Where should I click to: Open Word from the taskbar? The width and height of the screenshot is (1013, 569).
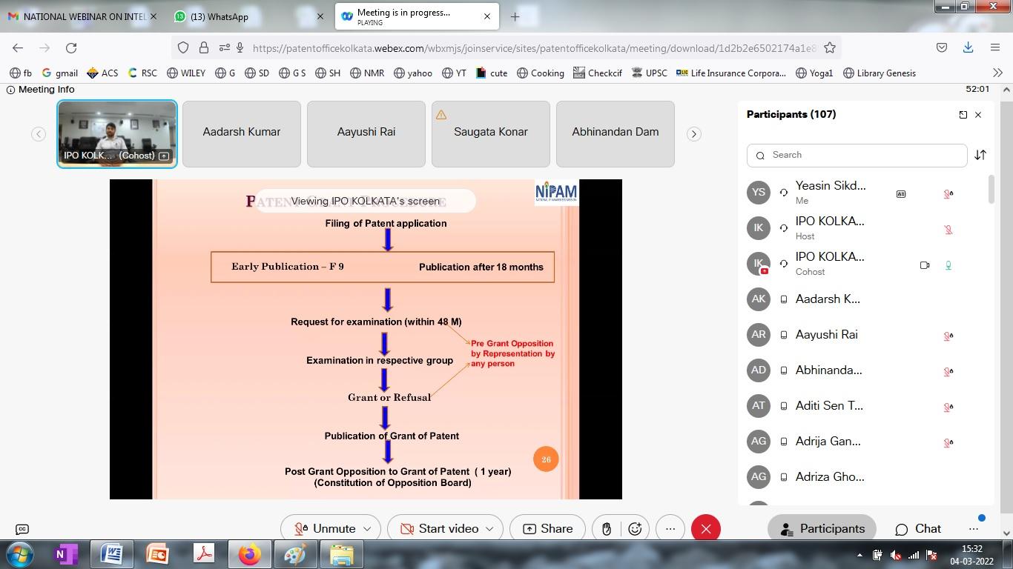tap(112, 554)
